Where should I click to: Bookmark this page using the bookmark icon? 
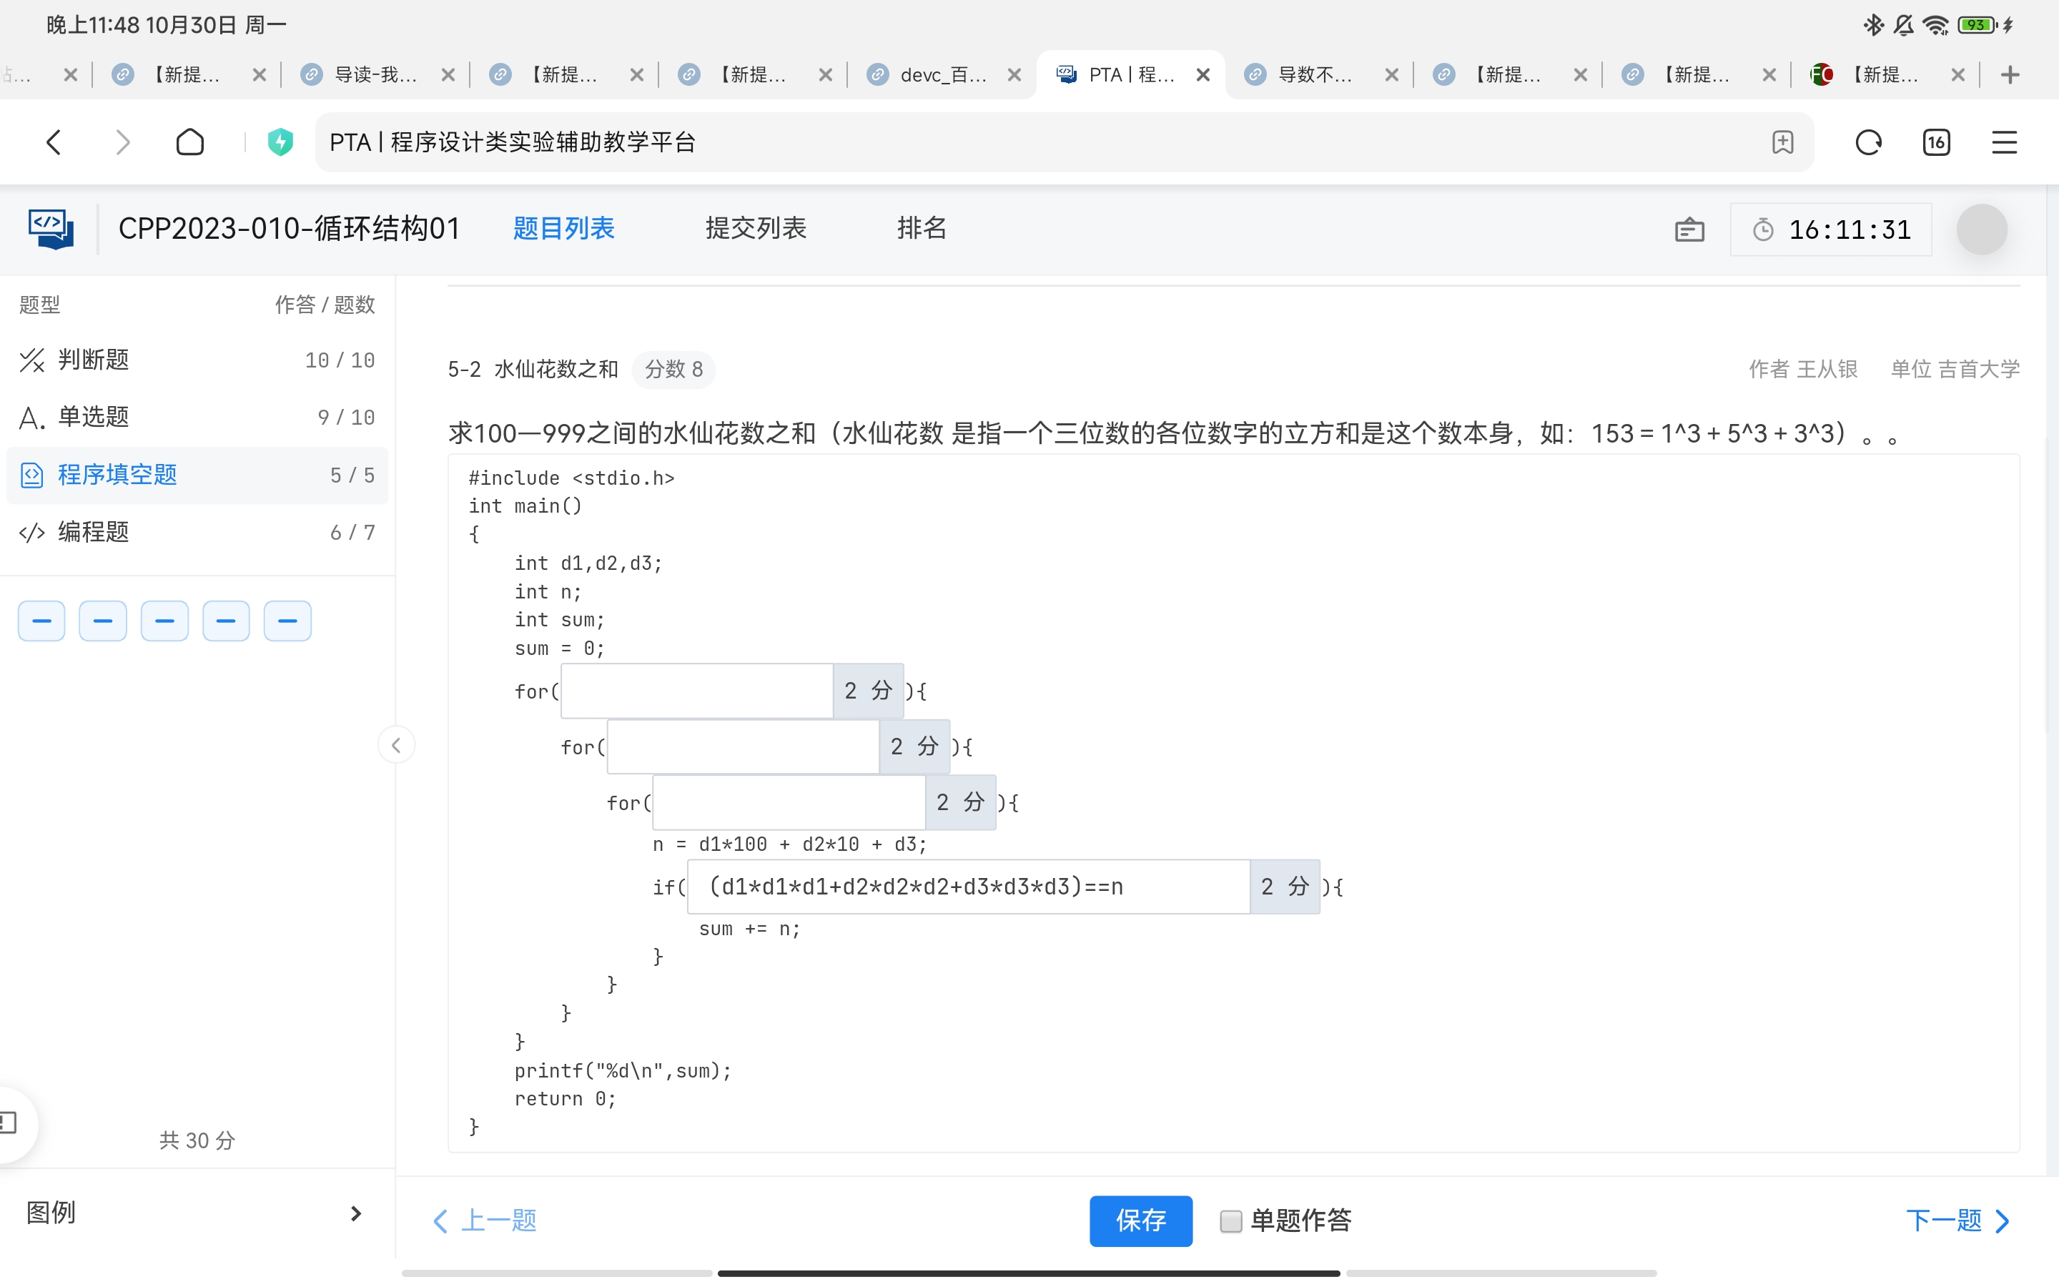(x=1782, y=142)
